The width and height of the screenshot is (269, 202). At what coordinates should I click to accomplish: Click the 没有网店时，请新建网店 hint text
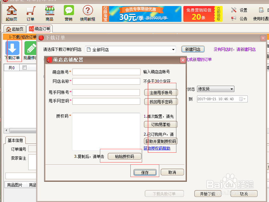point(234,50)
